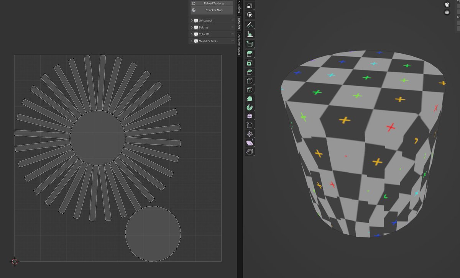
Task: Select the Inset Faces tool
Action: point(250,63)
